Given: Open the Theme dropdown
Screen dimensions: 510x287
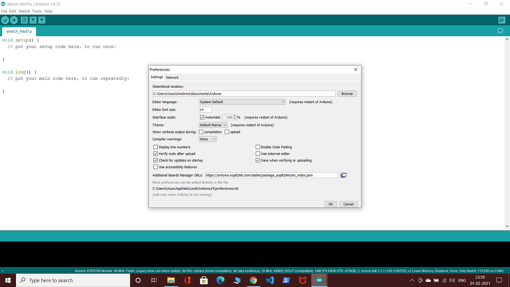Looking at the screenshot, I should (213, 125).
